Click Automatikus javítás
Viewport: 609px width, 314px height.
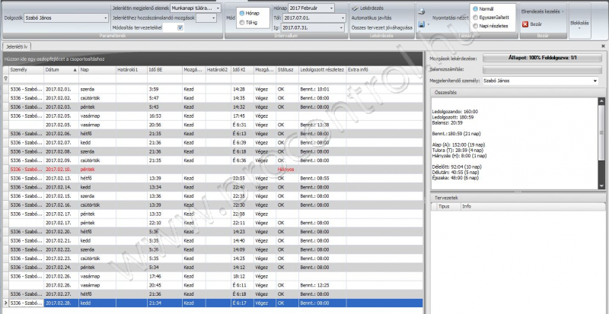pos(371,17)
